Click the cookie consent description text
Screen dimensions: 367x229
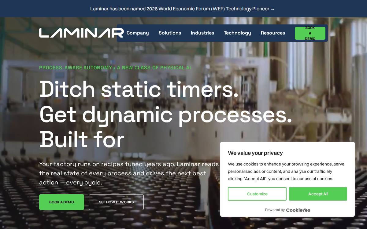[x=286, y=171]
